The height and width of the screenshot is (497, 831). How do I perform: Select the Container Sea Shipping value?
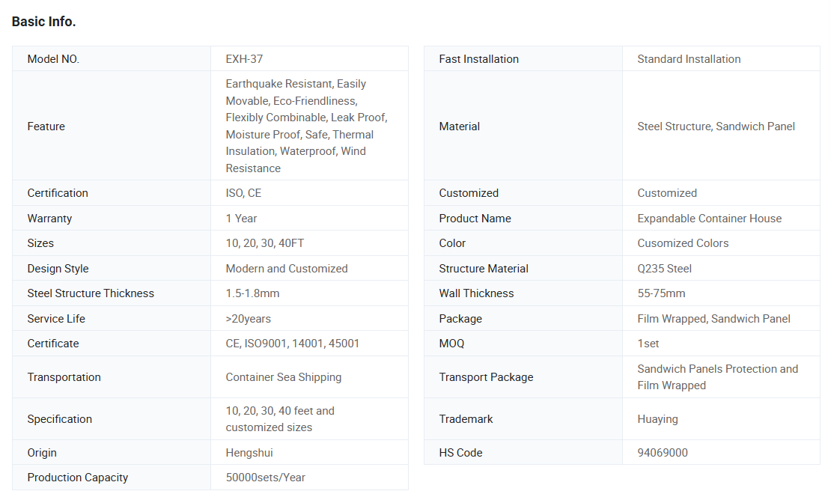(x=284, y=377)
